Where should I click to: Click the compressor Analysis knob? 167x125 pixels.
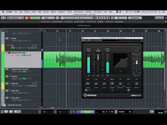[x=120, y=84]
